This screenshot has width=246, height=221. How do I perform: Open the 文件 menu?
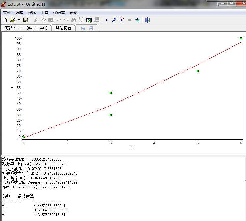[x=7, y=13]
